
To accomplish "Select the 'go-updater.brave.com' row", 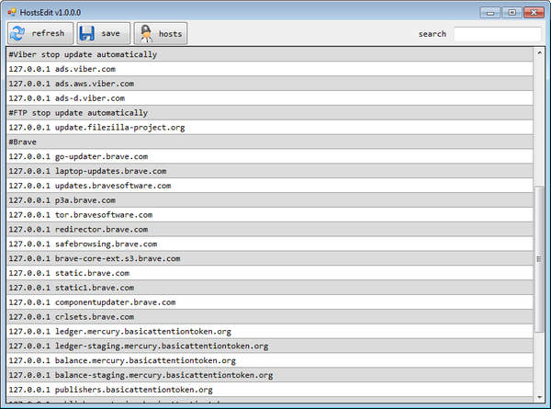I will (269, 156).
